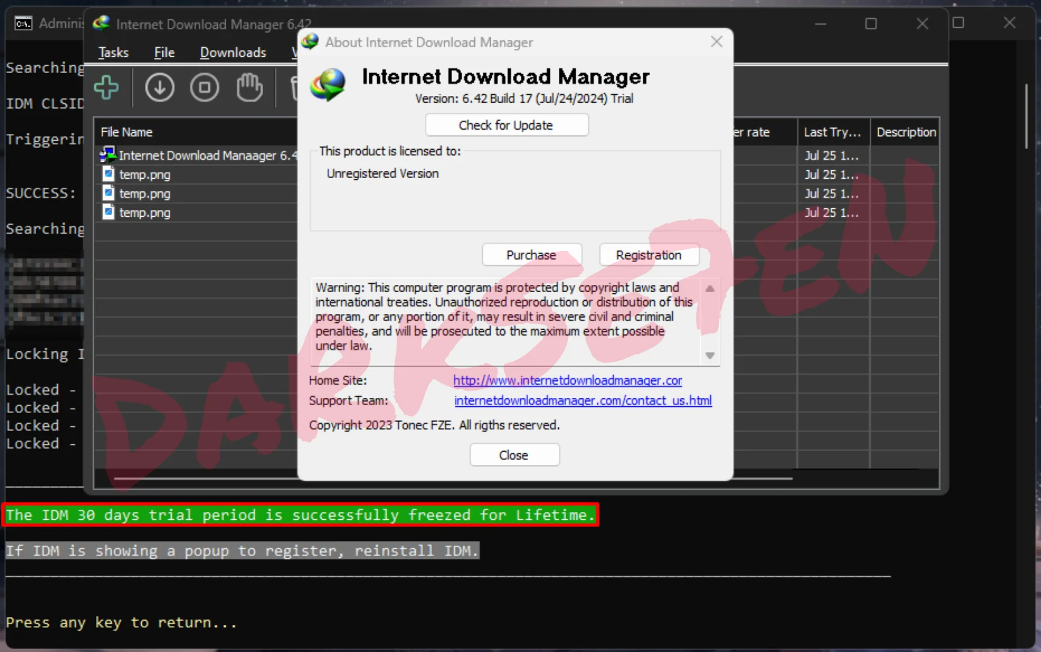
Task: Click the version 6.42 Build 17 text
Action: point(524,98)
